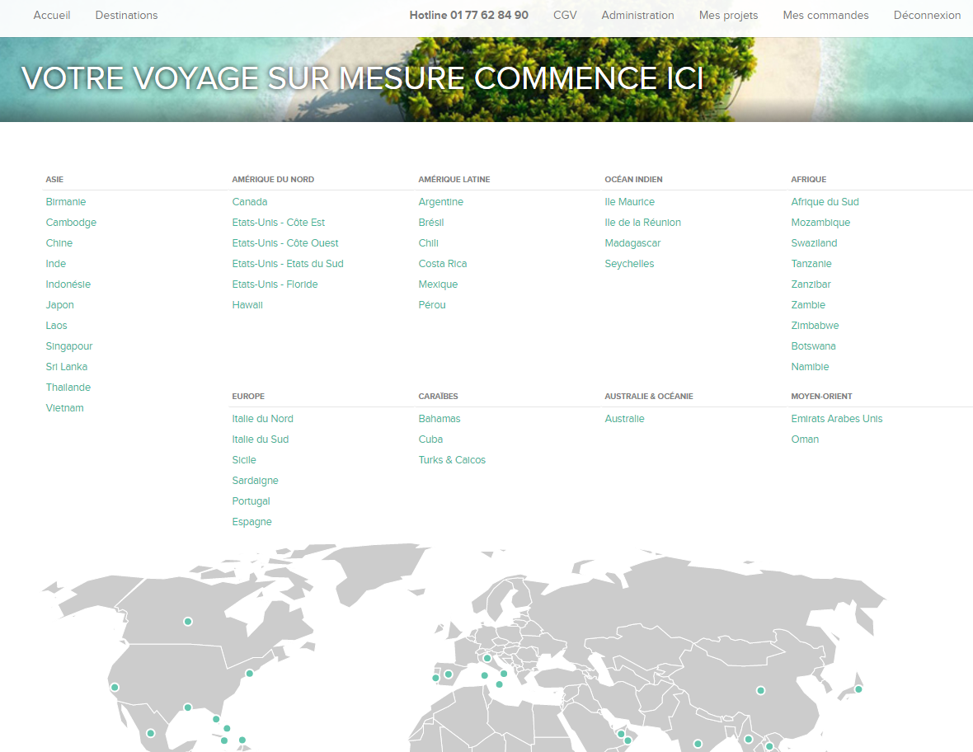Select Zanzibar in the Afrique list
This screenshot has height=752, width=973.
tap(811, 284)
